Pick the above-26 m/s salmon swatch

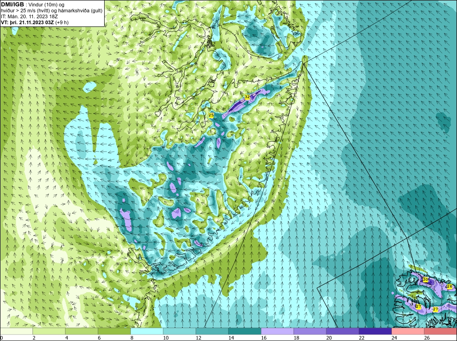(x=441, y=331)
